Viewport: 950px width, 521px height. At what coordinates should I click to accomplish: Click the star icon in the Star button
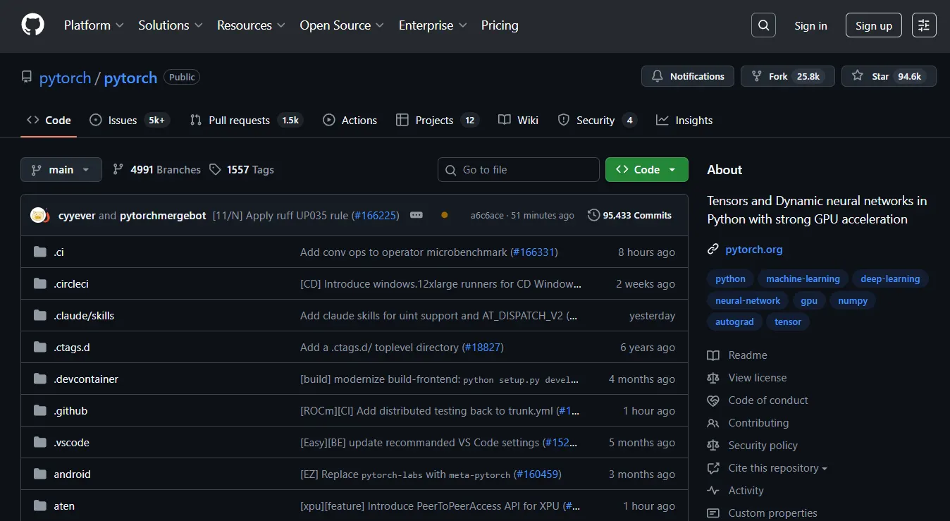[858, 76]
